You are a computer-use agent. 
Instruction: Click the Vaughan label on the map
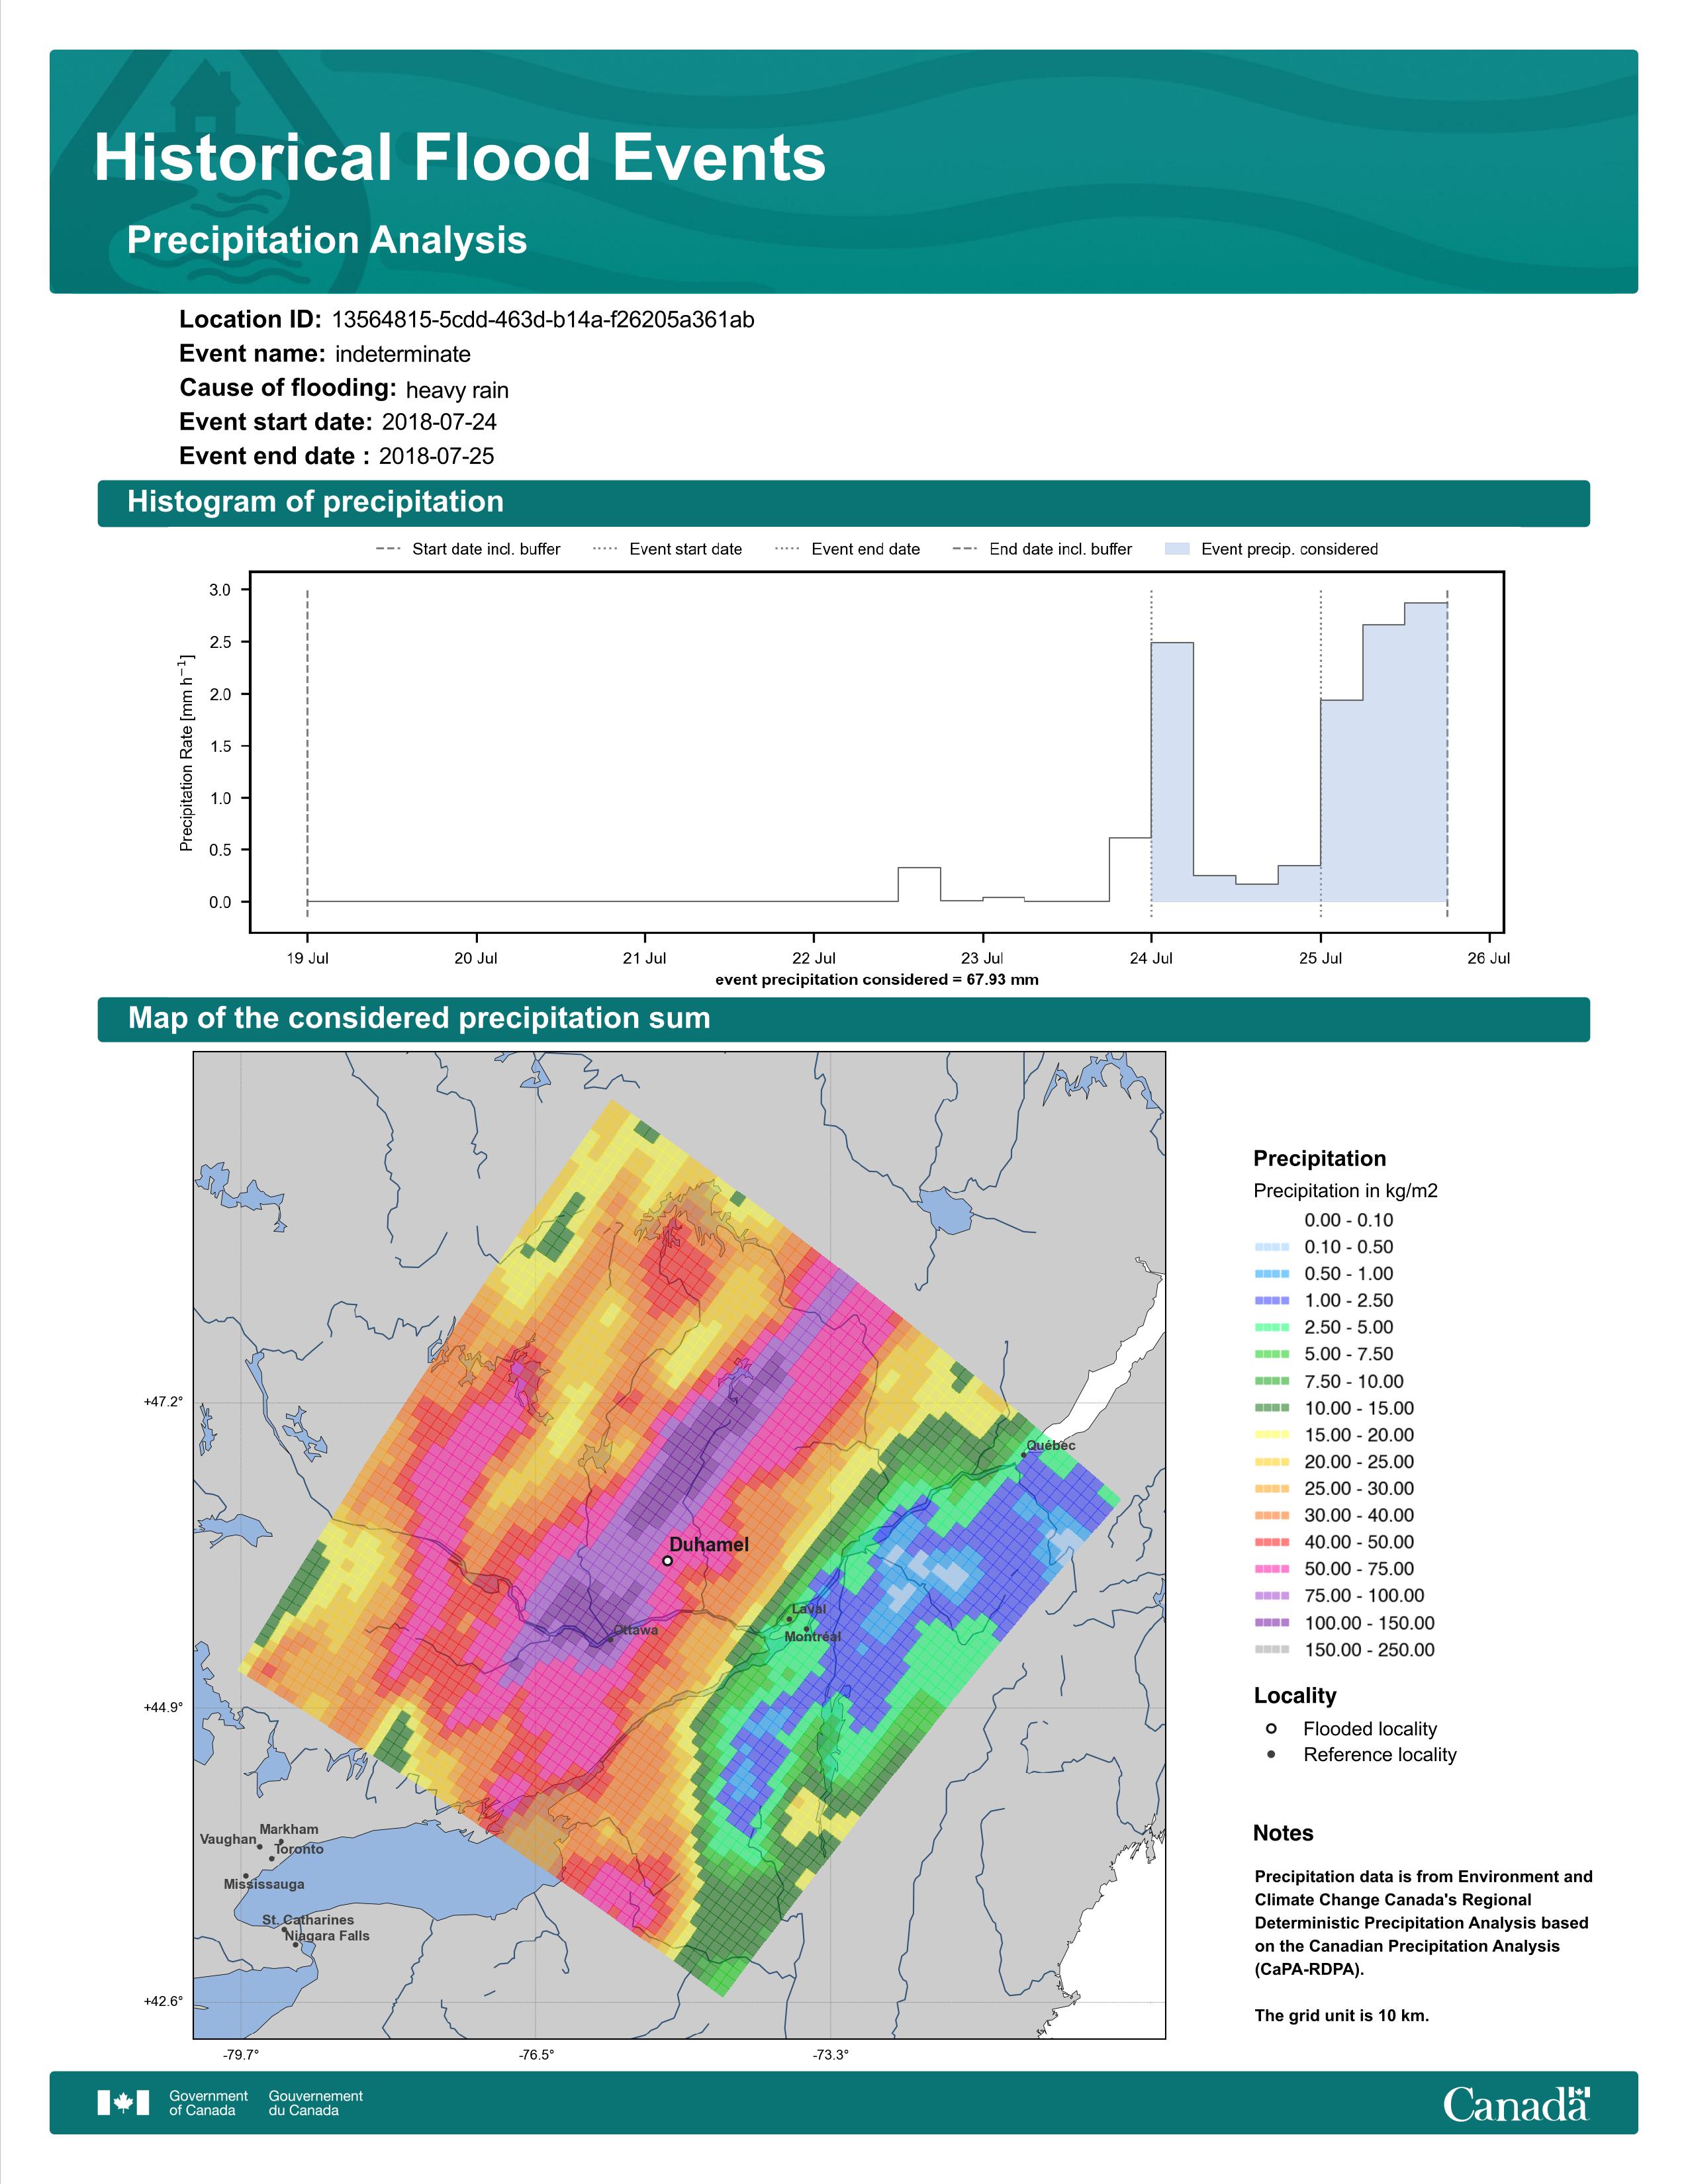228,1839
